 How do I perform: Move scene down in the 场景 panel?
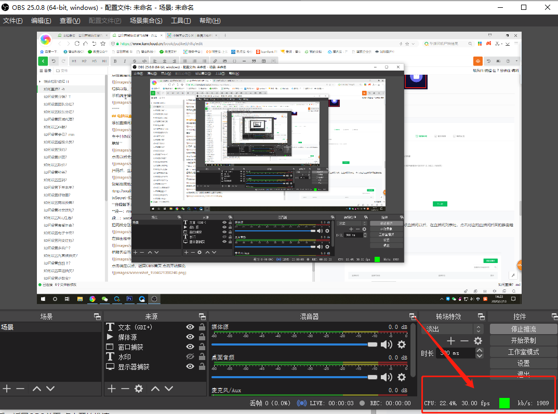[50, 389]
